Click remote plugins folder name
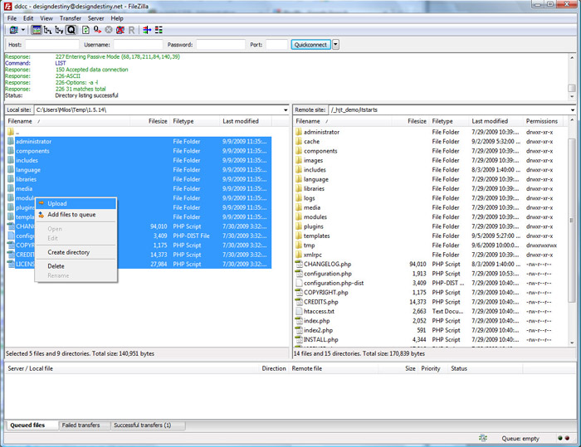The height and width of the screenshot is (447, 581). (314, 226)
